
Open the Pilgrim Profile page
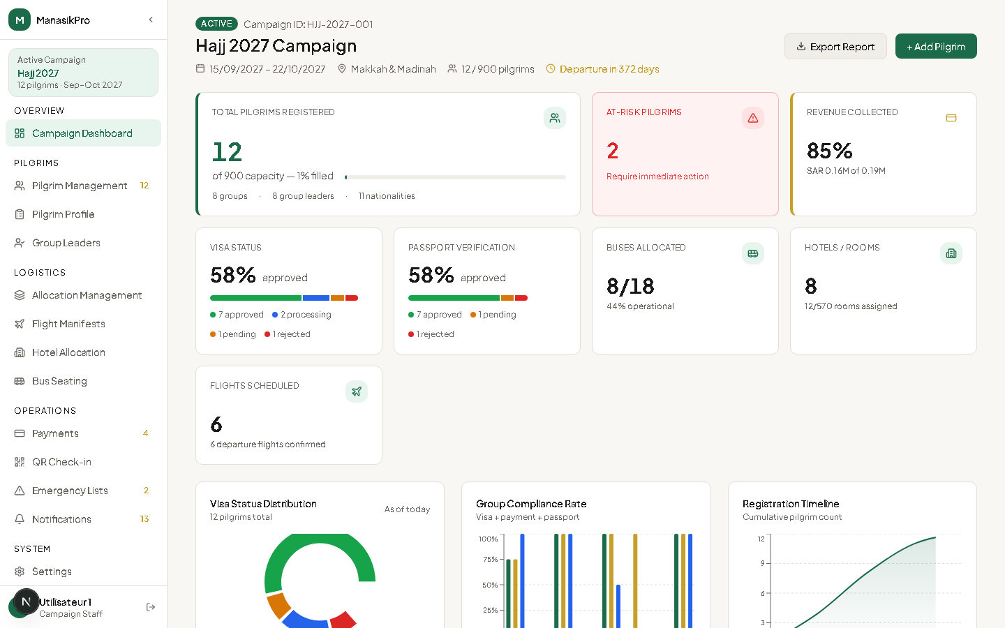click(83, 214)
